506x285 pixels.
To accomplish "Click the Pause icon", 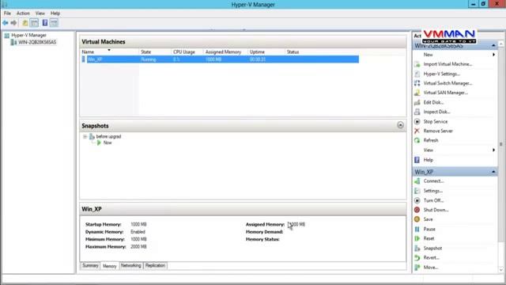I will (x=417, y=229).
